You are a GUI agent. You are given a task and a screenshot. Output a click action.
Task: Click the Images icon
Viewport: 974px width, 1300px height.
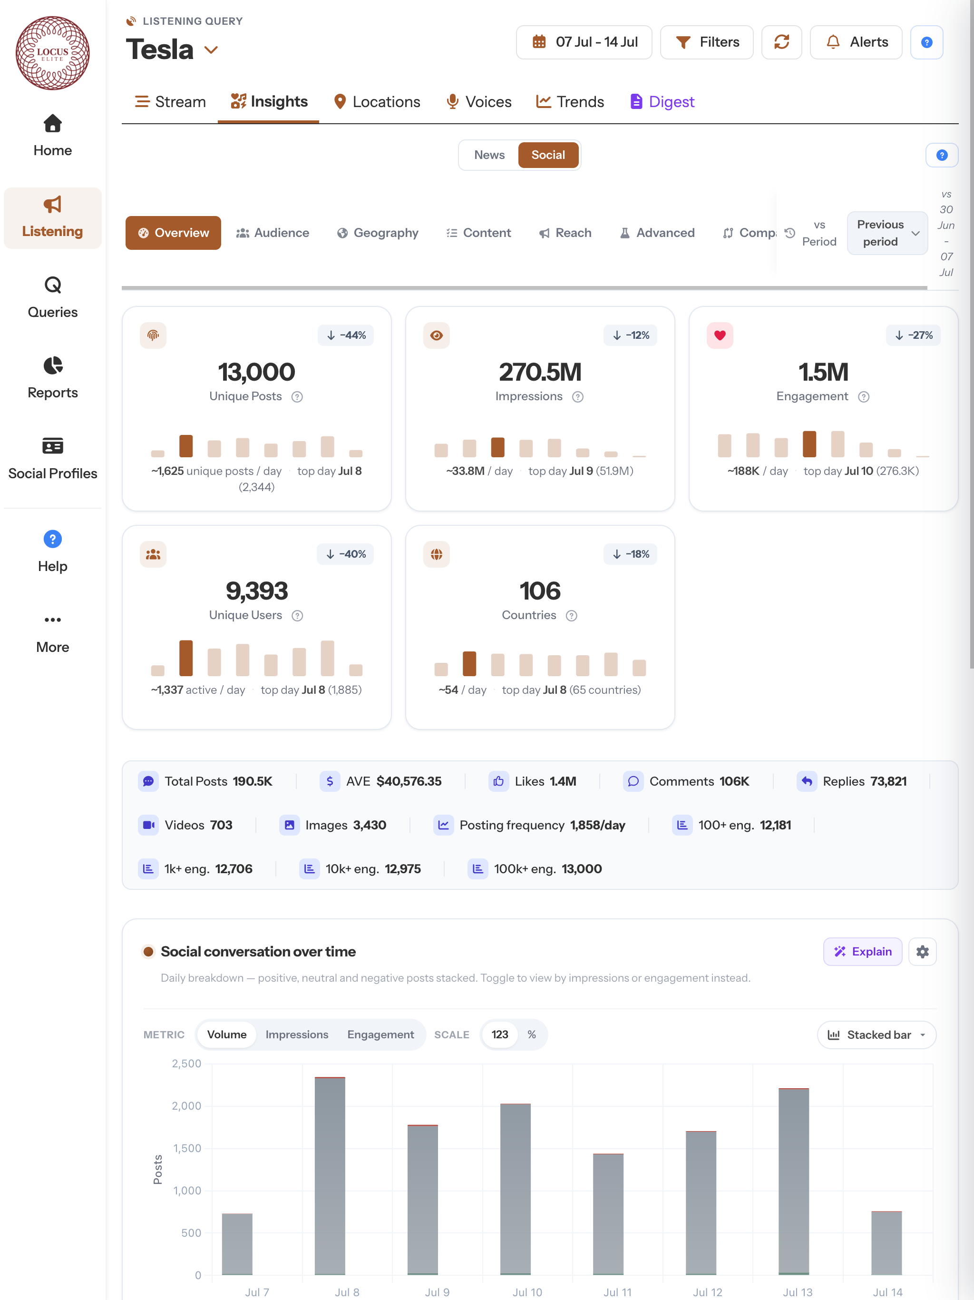click(x=289, y=825)
